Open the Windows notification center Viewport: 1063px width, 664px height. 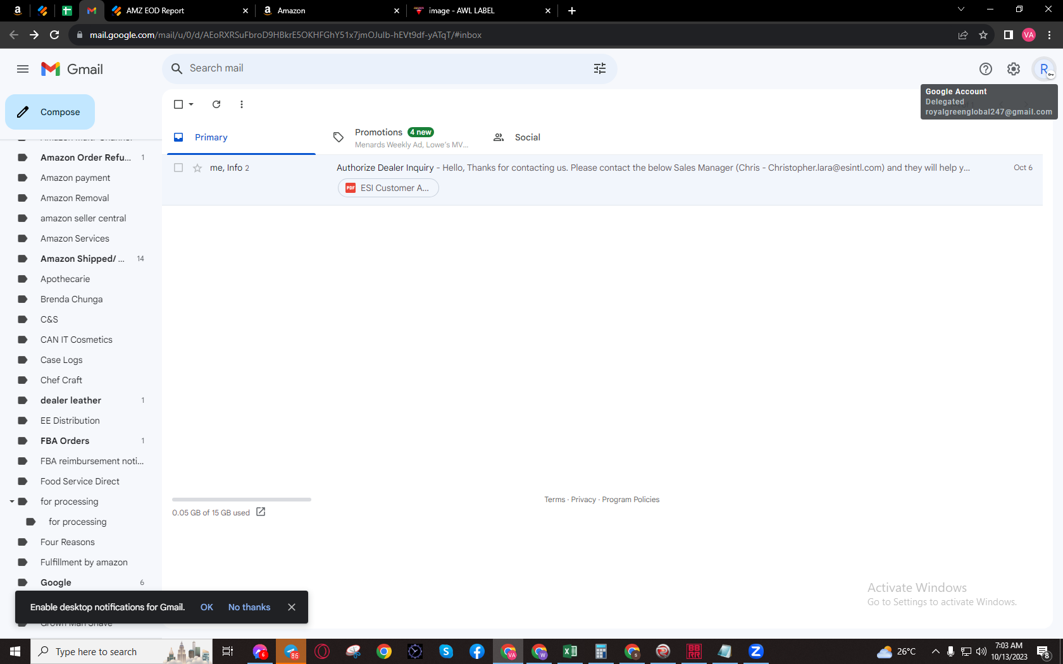(1044, 651)
